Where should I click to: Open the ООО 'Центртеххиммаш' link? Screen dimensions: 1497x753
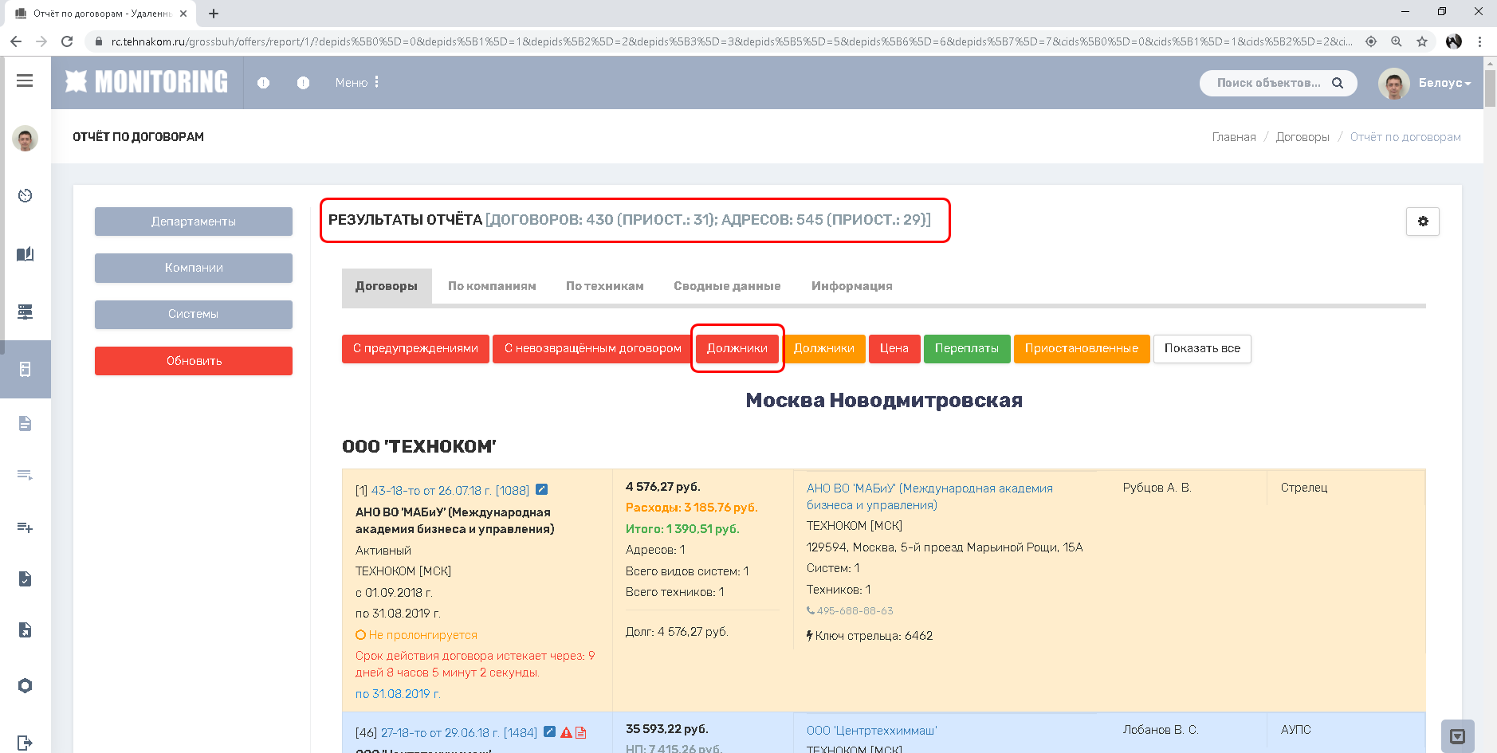click(872, 731)
